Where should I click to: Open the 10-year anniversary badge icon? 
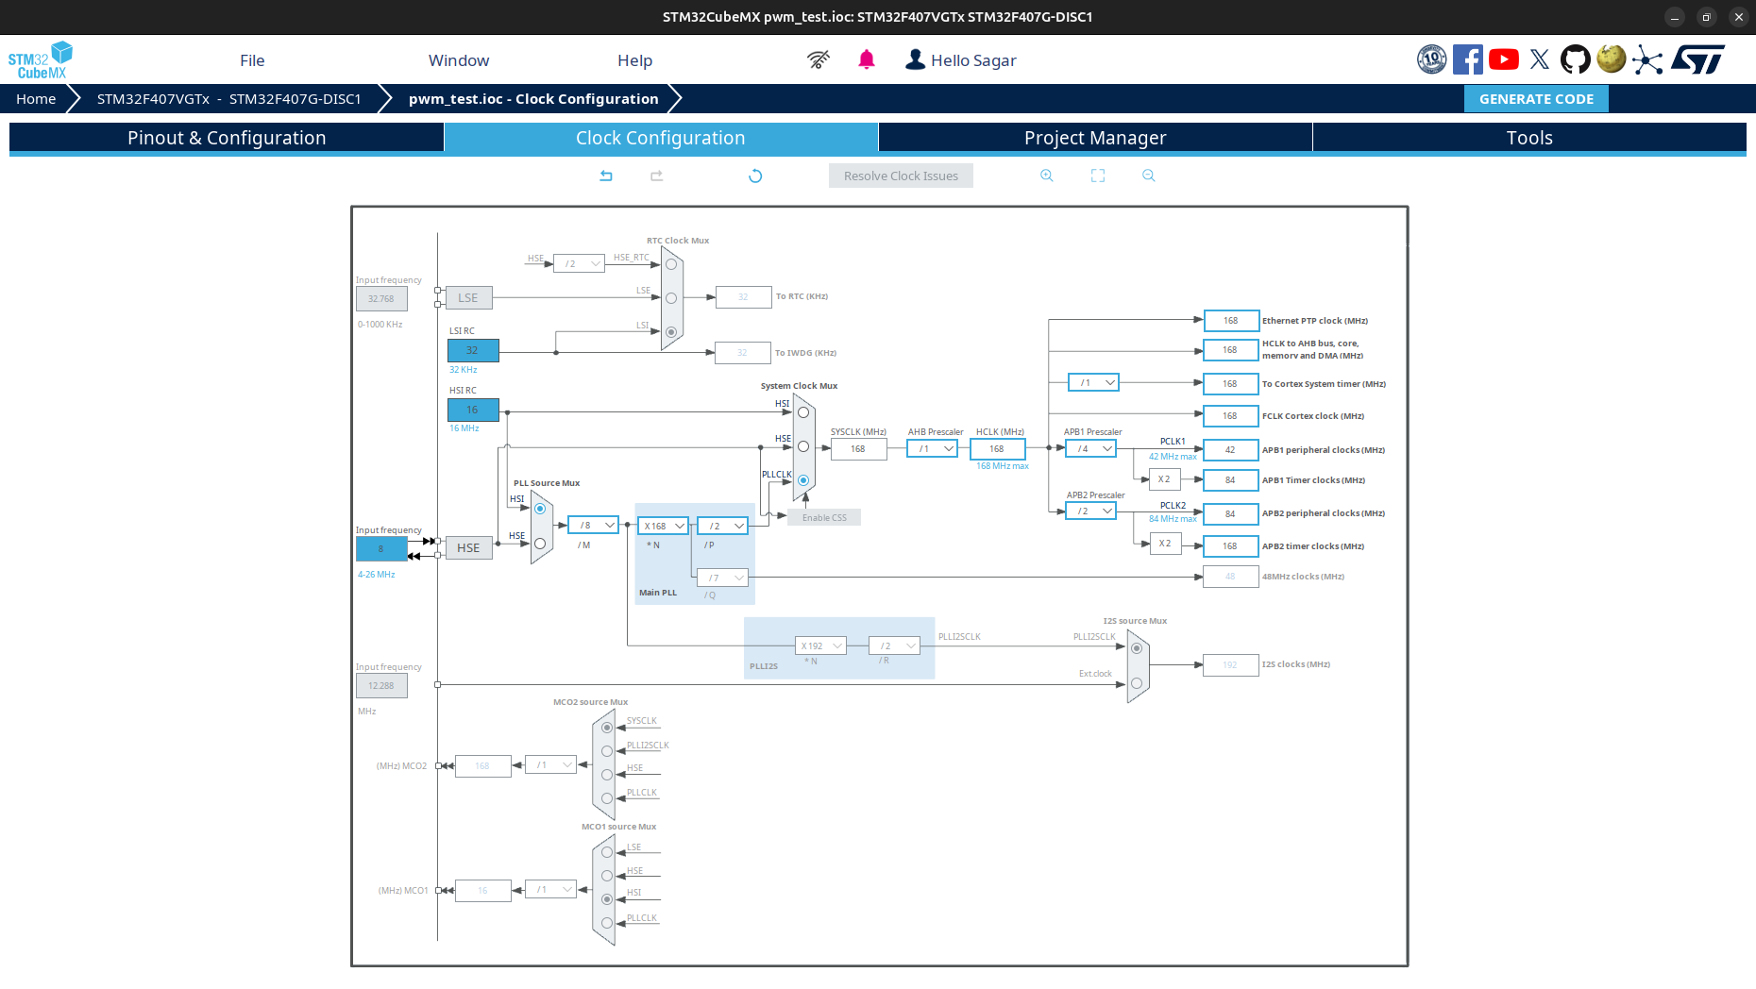1431,59
